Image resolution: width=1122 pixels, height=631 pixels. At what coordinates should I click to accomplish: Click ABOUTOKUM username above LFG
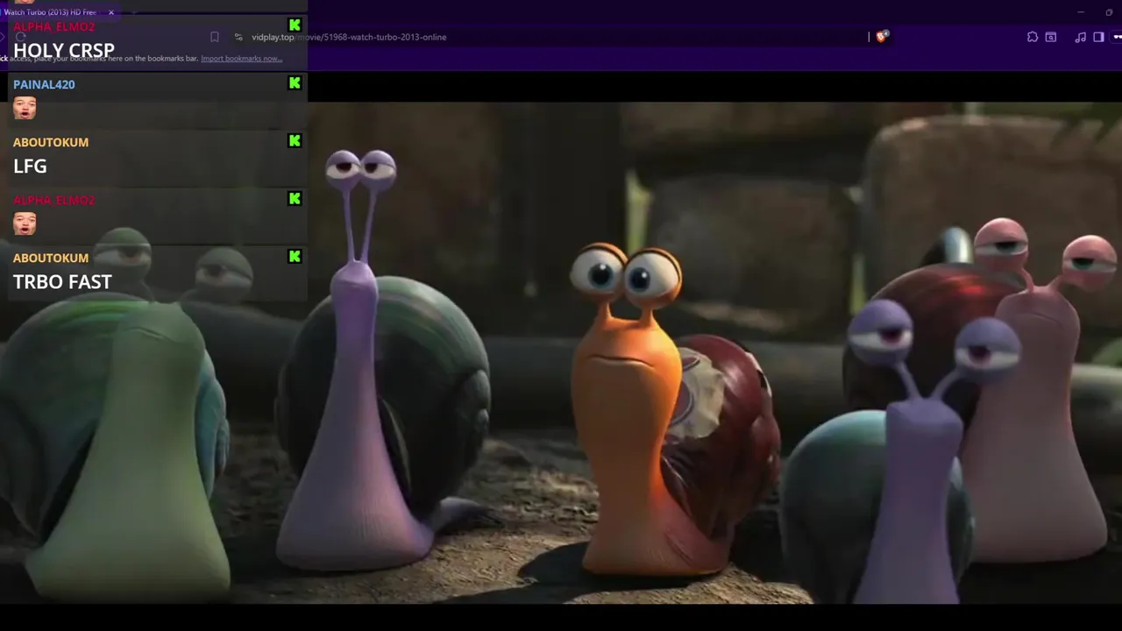[x=51, y=142]
